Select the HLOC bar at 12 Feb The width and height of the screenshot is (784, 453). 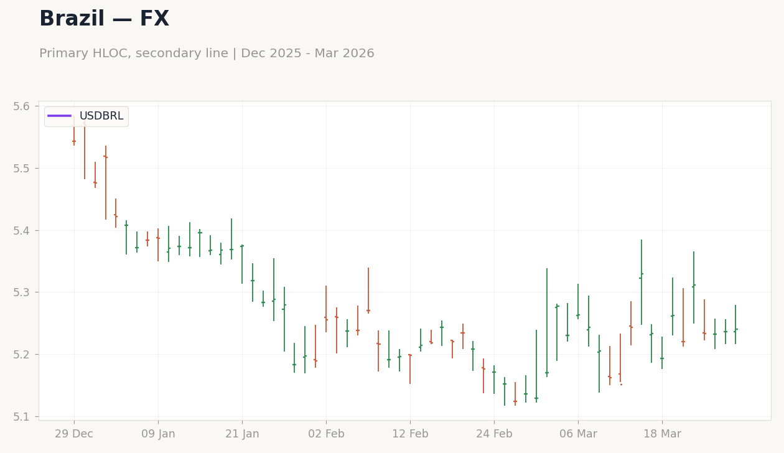(410, 369)
